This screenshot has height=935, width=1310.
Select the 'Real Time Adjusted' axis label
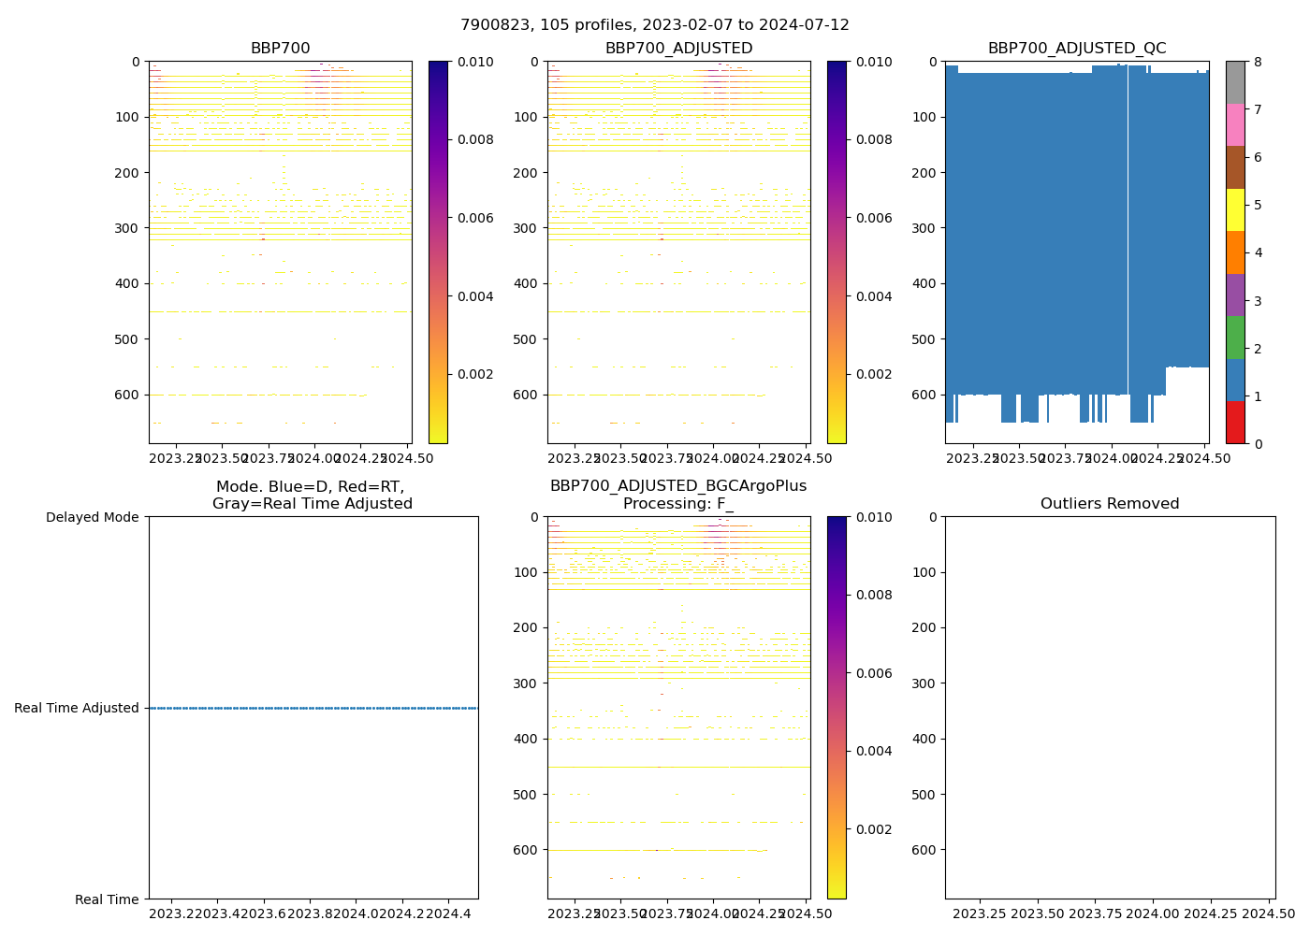(77, 708)
